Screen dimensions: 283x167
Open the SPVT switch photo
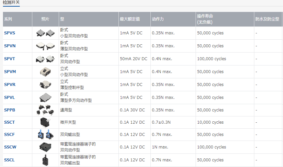pyautogui.click(x=46, y=59)
